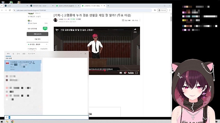Launch Chrome from the taskbar
This screenshot has width=220, height=123.
13,121
